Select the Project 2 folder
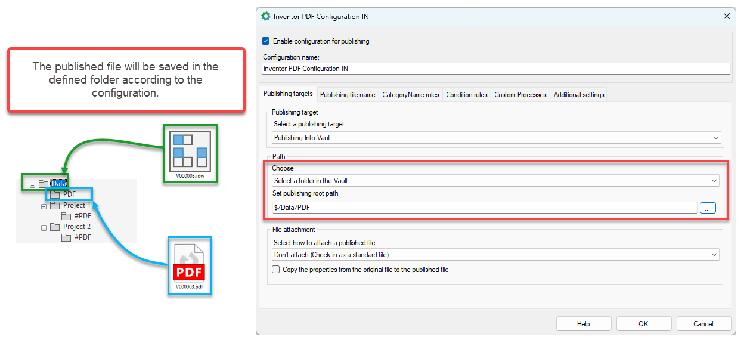Image resolution: width=747 pixels, height=343 pixels. [76, 227]
